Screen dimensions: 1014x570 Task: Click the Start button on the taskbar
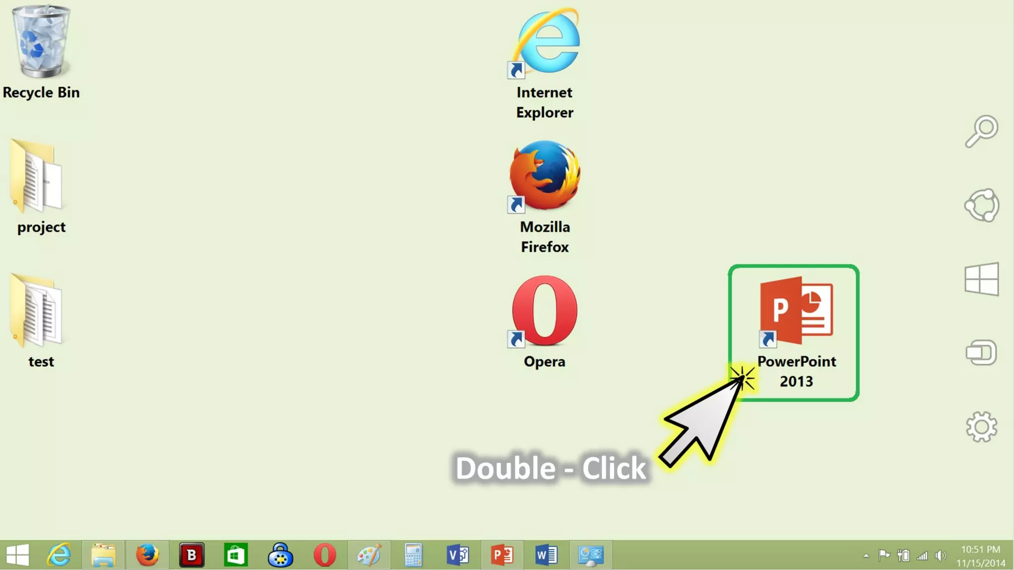[x=18, y=555]
